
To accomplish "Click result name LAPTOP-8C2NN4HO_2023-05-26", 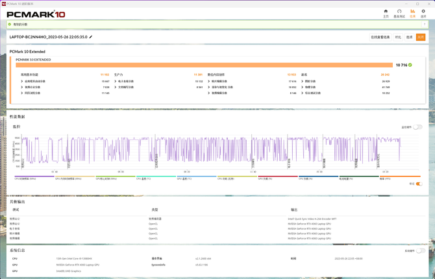I will pos(48,37).
